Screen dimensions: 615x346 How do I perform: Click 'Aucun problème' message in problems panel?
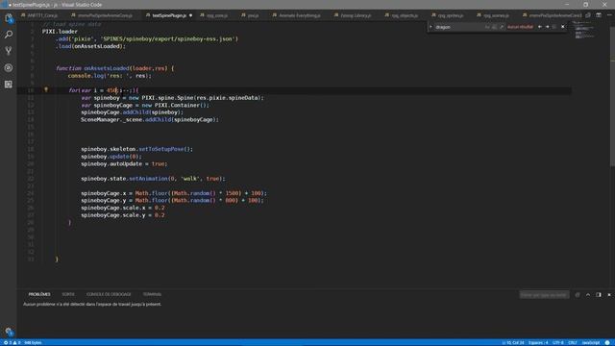click(92, 304)
